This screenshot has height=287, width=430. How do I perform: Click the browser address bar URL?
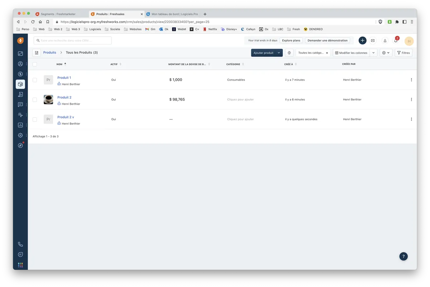(135, 22)
